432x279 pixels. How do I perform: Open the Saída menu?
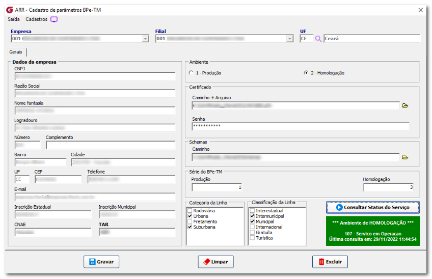click(x=14, y=19)
